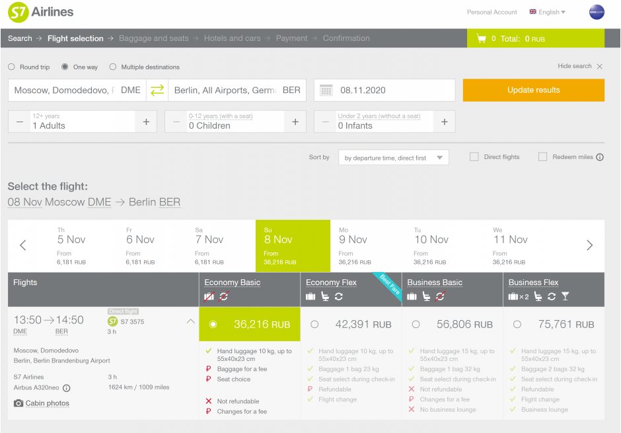Image resolution: width=621 pixels, height=433 pixels.
Task: Open the Sort by dropdown
Action: pos(393,158)
